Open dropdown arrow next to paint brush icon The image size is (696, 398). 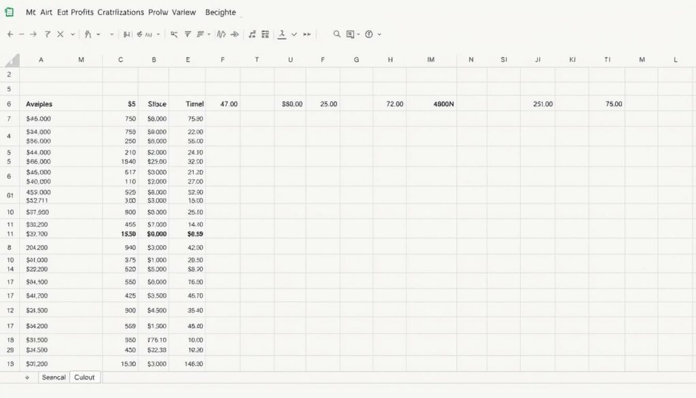pos(98,34)
